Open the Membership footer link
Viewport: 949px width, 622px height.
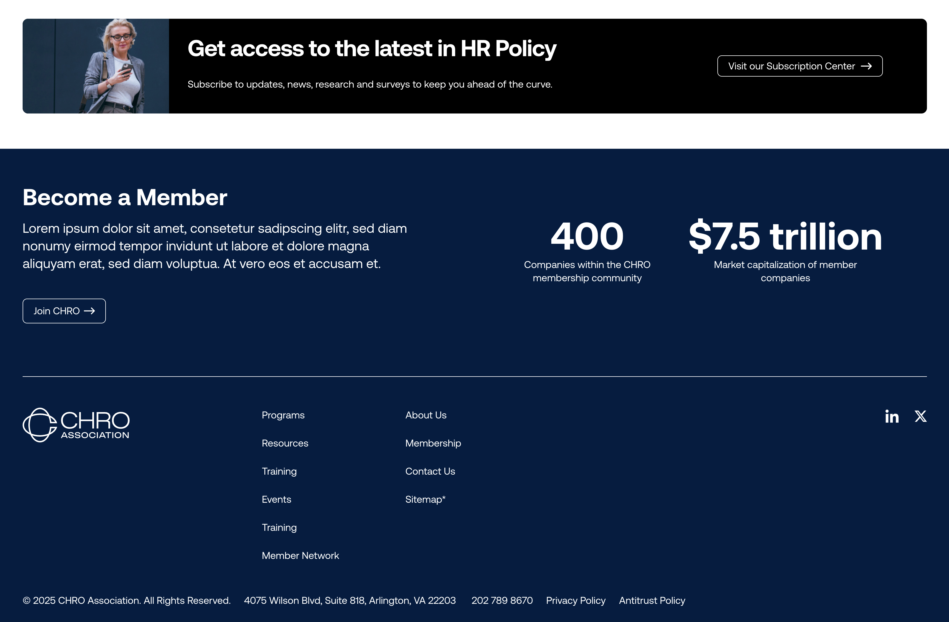click(433, 443)
